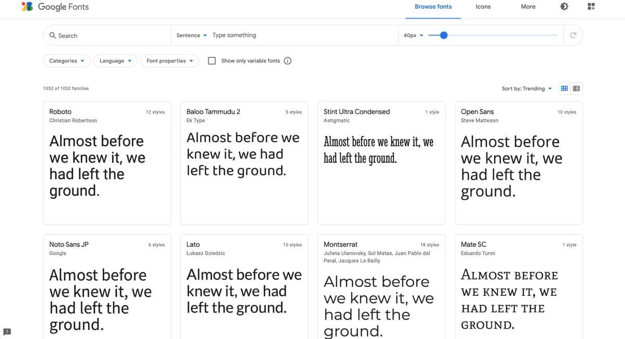
Task: Click Lato's 10 styles label
Action: tap(292, 245)
